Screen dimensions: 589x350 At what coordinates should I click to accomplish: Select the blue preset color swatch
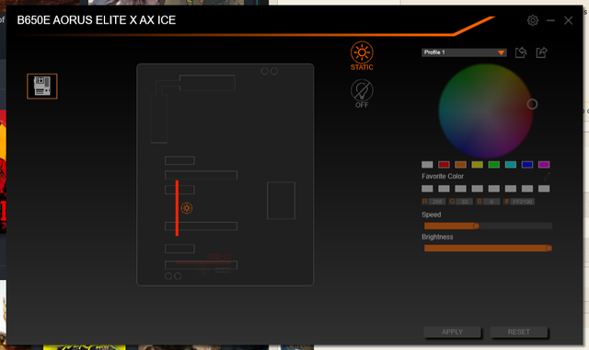point(527,164)
